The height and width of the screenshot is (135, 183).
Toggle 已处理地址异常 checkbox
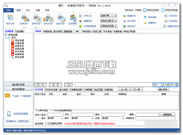click(x=46, y=124)
